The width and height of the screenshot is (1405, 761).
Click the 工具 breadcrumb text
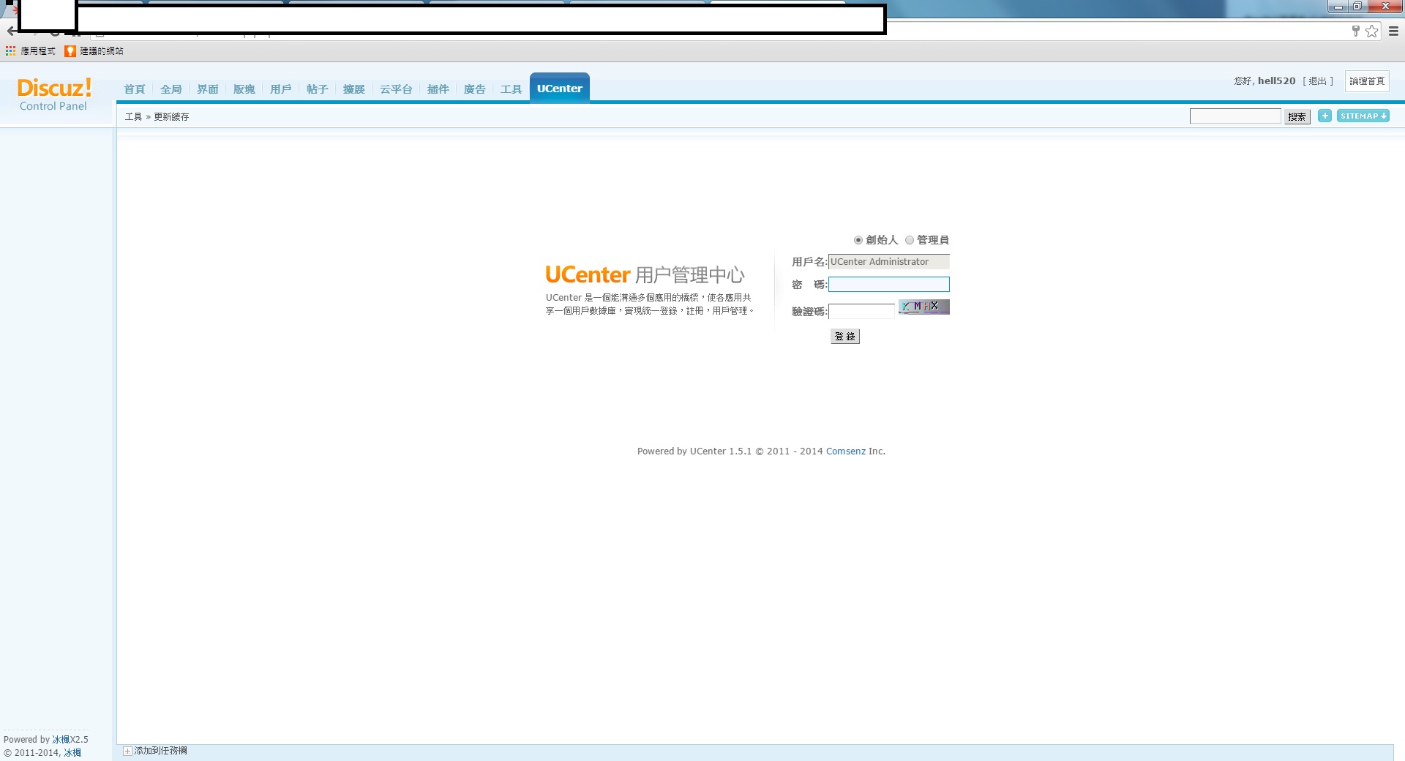[133, 117]
